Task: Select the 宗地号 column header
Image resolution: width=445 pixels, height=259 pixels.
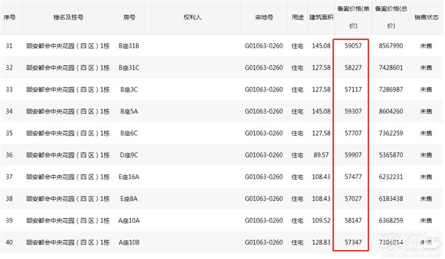Action: (x=263, y=18)
